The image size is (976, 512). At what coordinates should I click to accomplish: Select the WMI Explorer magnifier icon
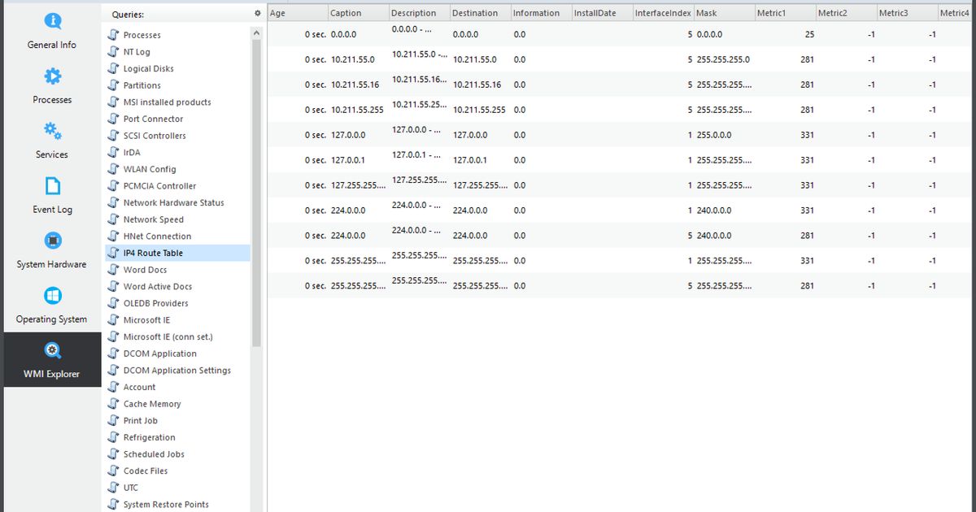pos(52,351)
